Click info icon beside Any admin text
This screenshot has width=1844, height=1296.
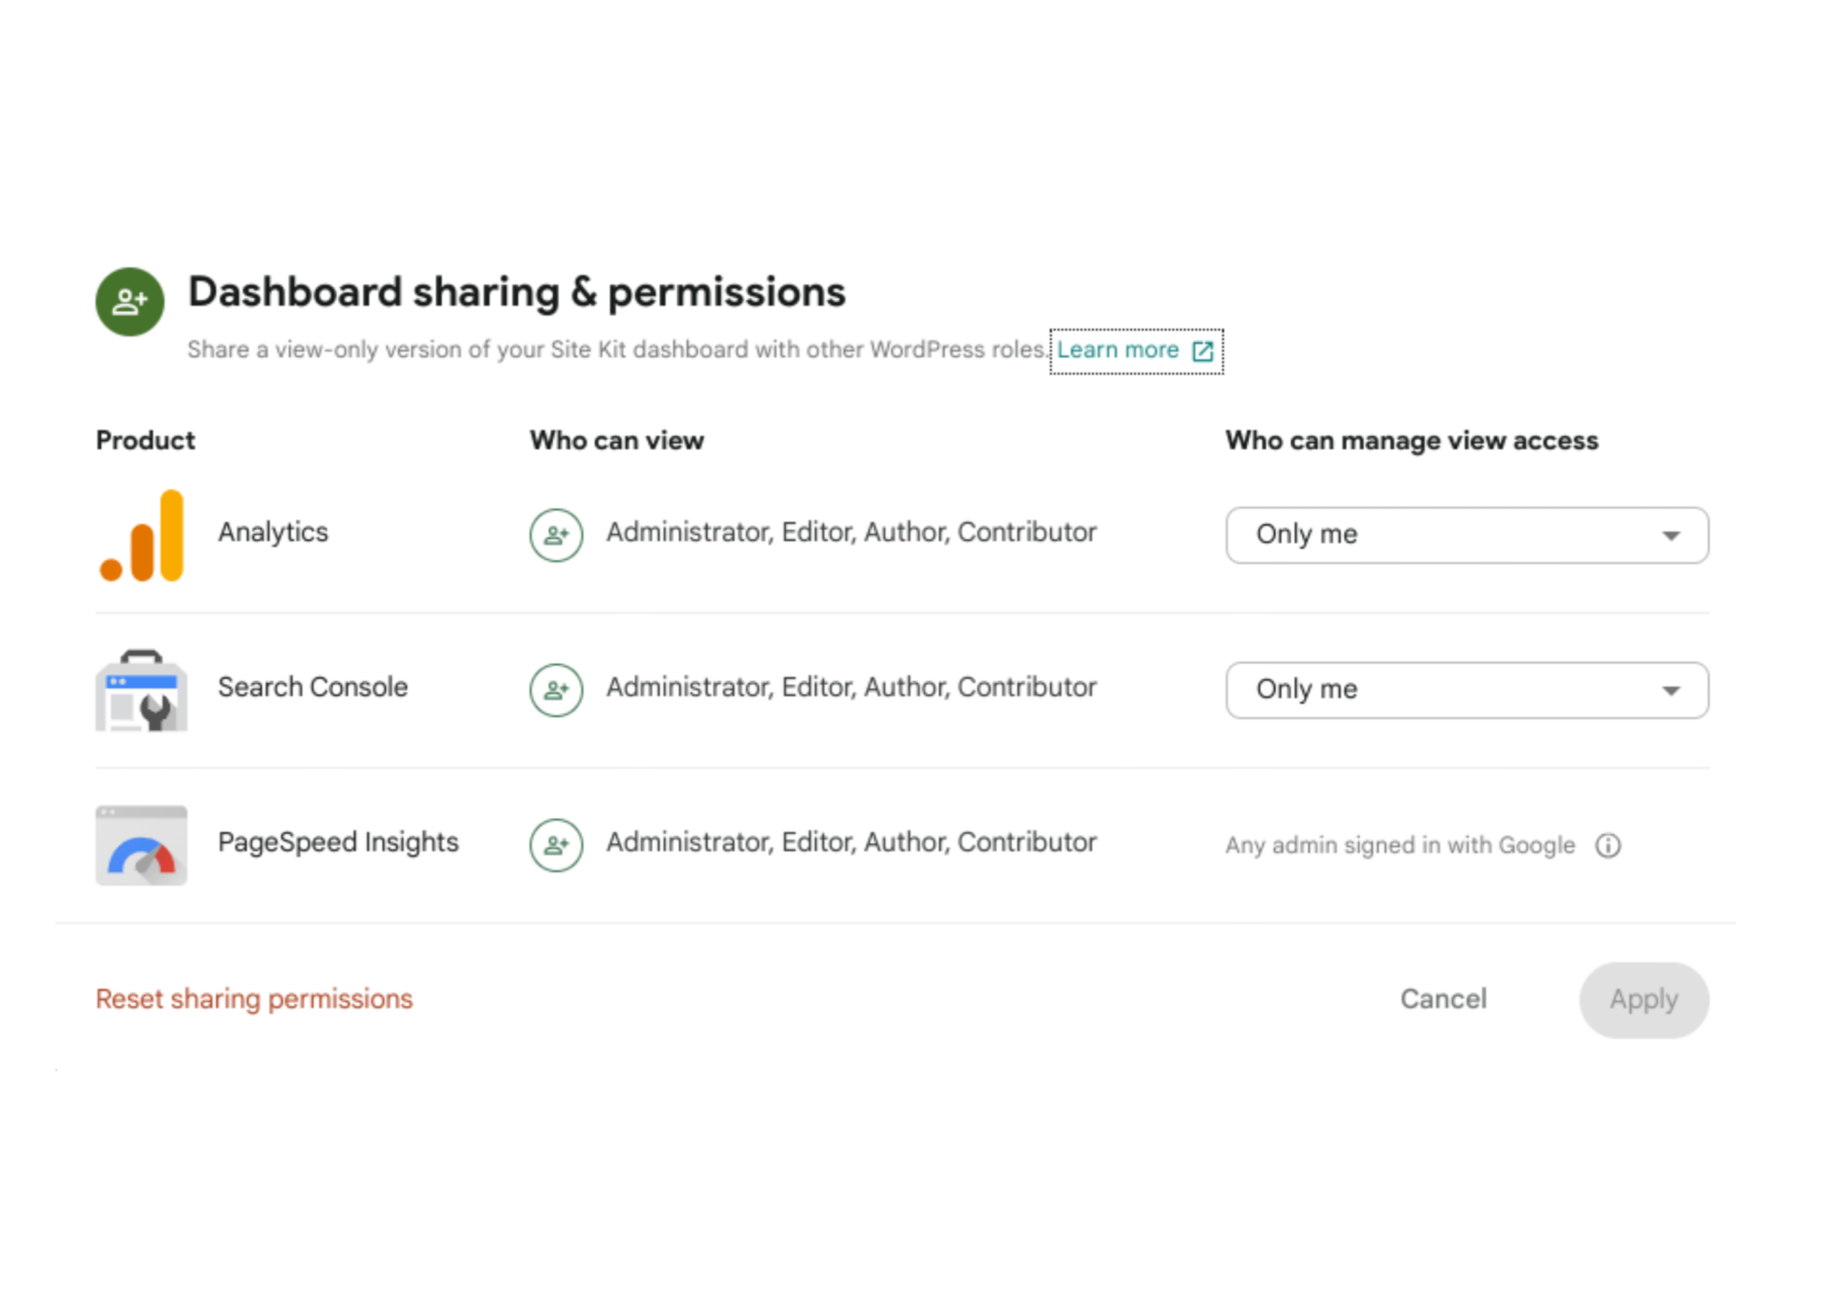point(1607,846)
